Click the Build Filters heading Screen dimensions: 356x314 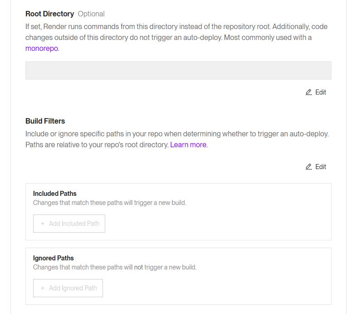(45, 121)
